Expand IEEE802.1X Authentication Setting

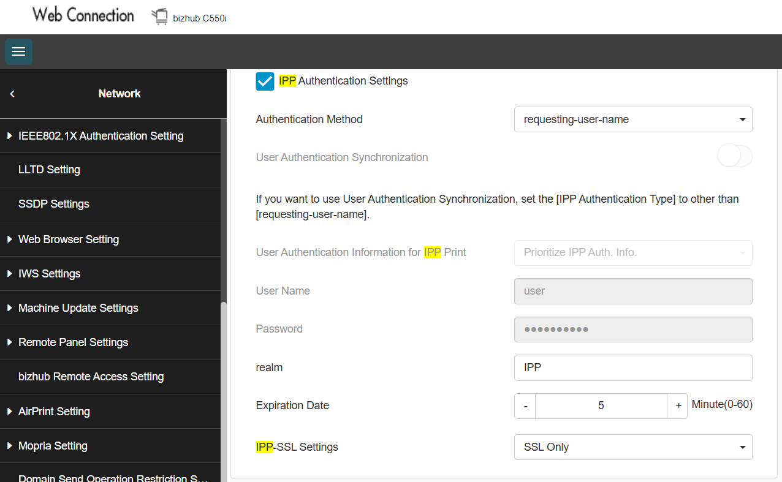[101, 136]
